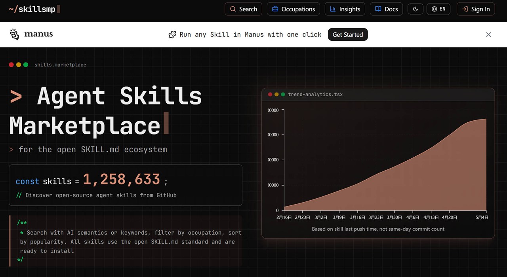Click the 1,258,633 skills count
Viewport: 507px width, 277px height.
pyautogui.click(x=121, y=180)
